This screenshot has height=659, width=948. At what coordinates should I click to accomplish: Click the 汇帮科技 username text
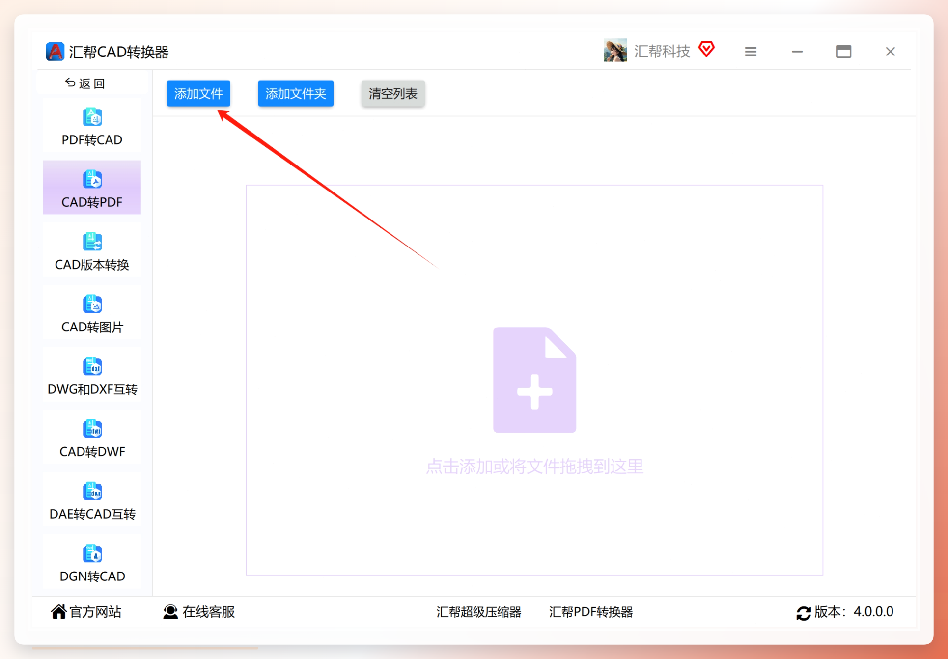662,51
